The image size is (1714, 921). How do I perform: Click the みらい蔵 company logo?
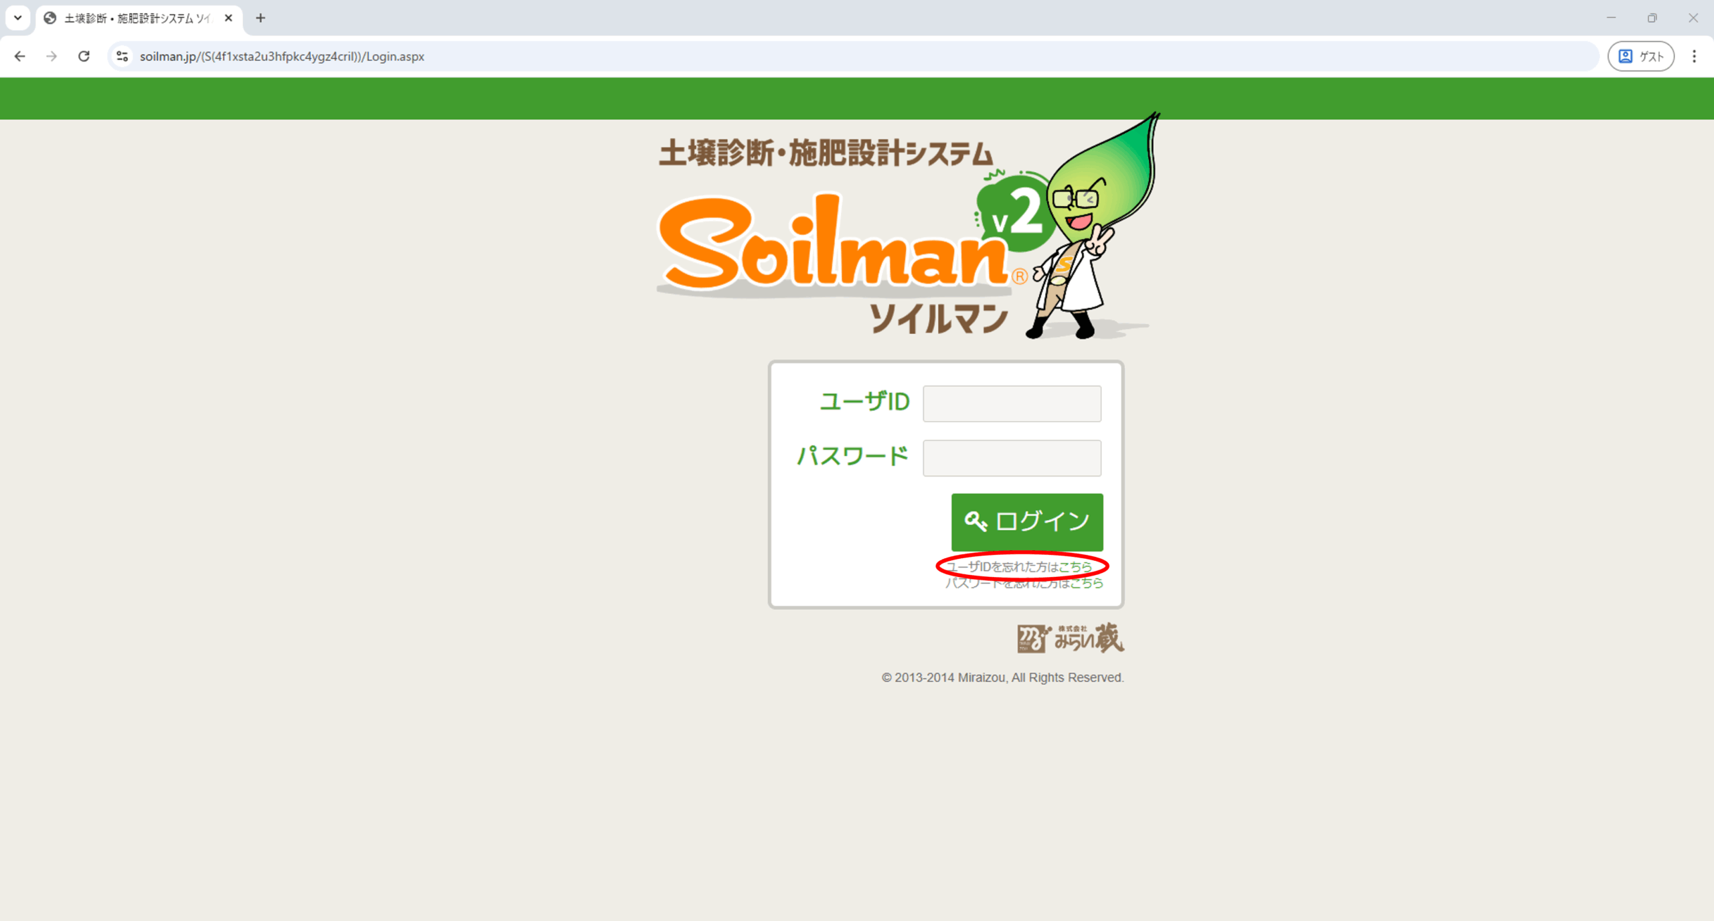pyautogui.click(x=1070, y=638)
